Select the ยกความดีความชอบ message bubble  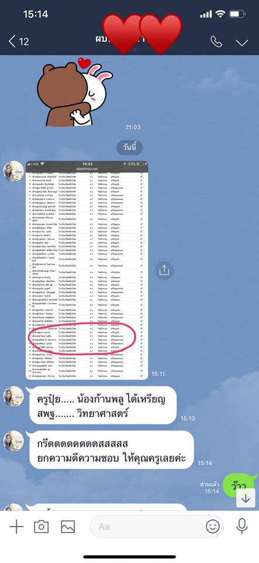(111, 450)
